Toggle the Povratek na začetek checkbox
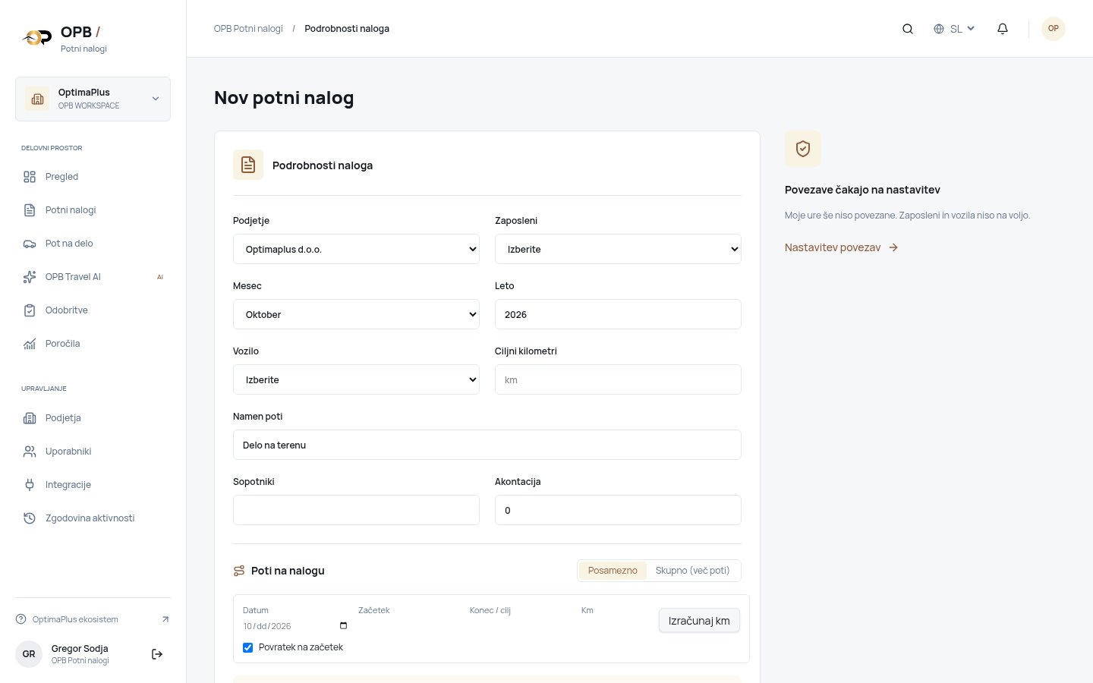Screen dimensions: 1093x683 point(247,647)
